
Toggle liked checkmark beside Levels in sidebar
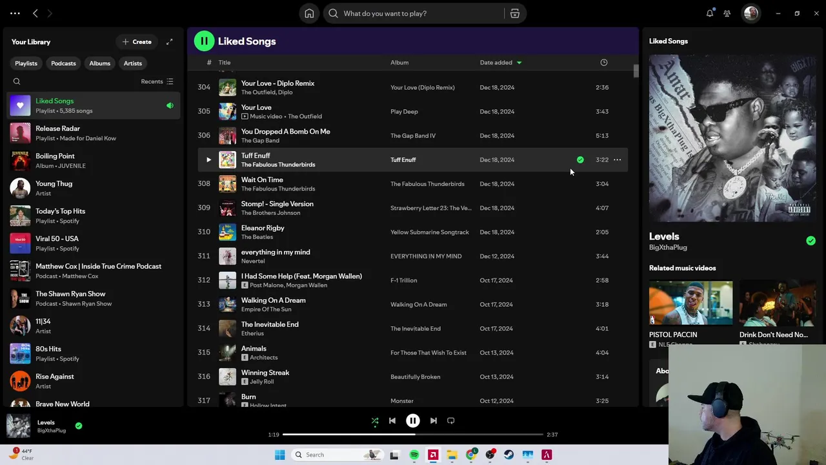click(x=811, y=241)
